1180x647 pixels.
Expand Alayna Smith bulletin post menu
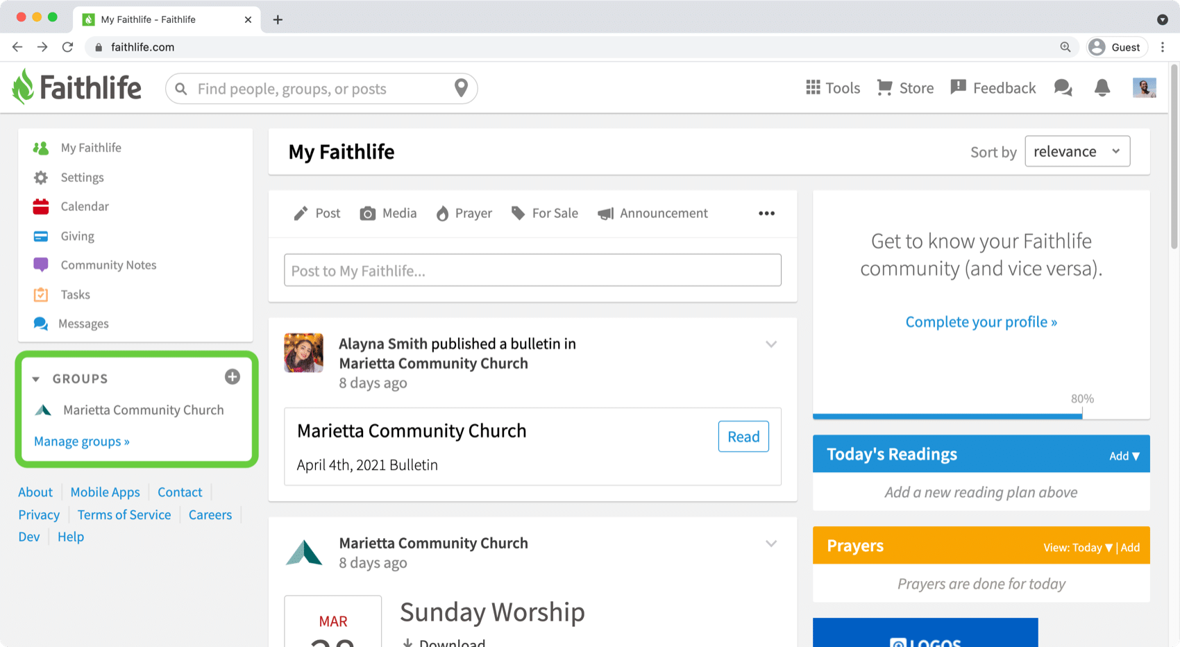771,344
